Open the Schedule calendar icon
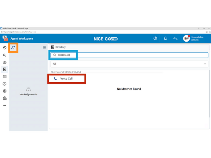The height and width of the screenshot is (158, 211). point(5,77)
